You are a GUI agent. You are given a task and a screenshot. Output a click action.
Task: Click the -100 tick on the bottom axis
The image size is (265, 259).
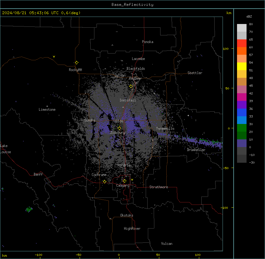38,255
